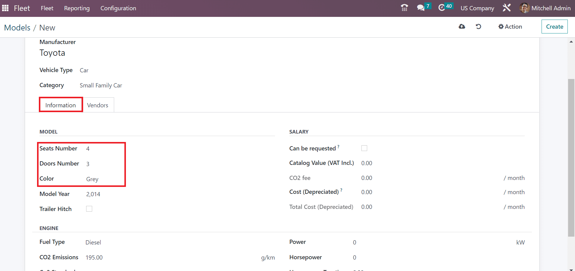Open the activities clock icon
This screenshot has width=575, height=271.
point(442,8)
